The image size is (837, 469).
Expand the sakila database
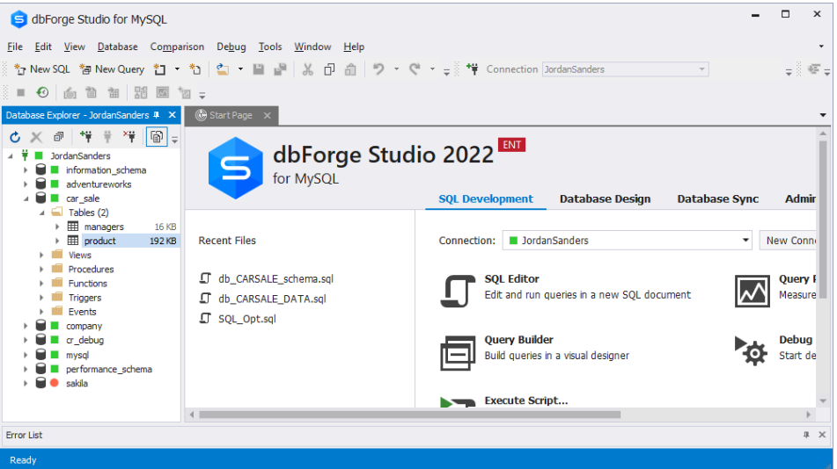click(26, 383)
